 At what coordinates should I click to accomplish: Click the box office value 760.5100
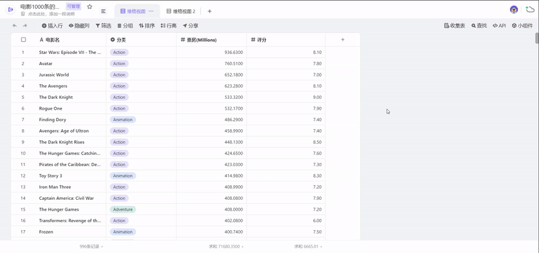click(234, 63)
